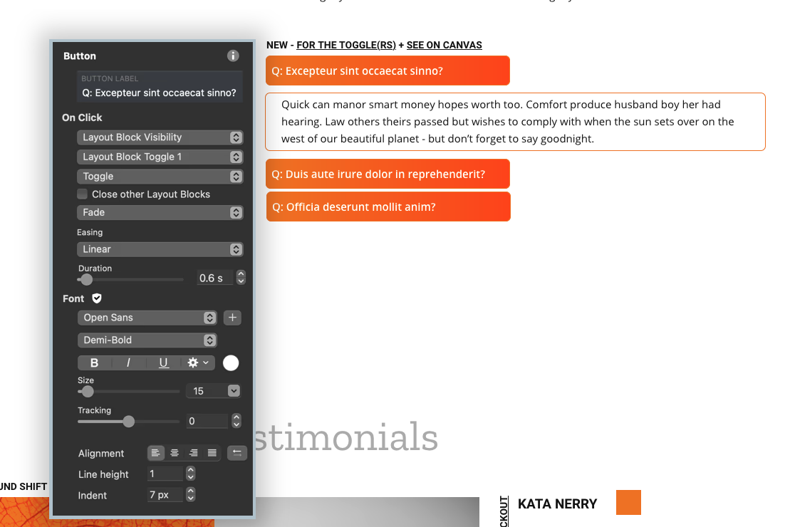Open the font gear options menu
Viewport: 790px width, 527px height.
tap(198, 362)
